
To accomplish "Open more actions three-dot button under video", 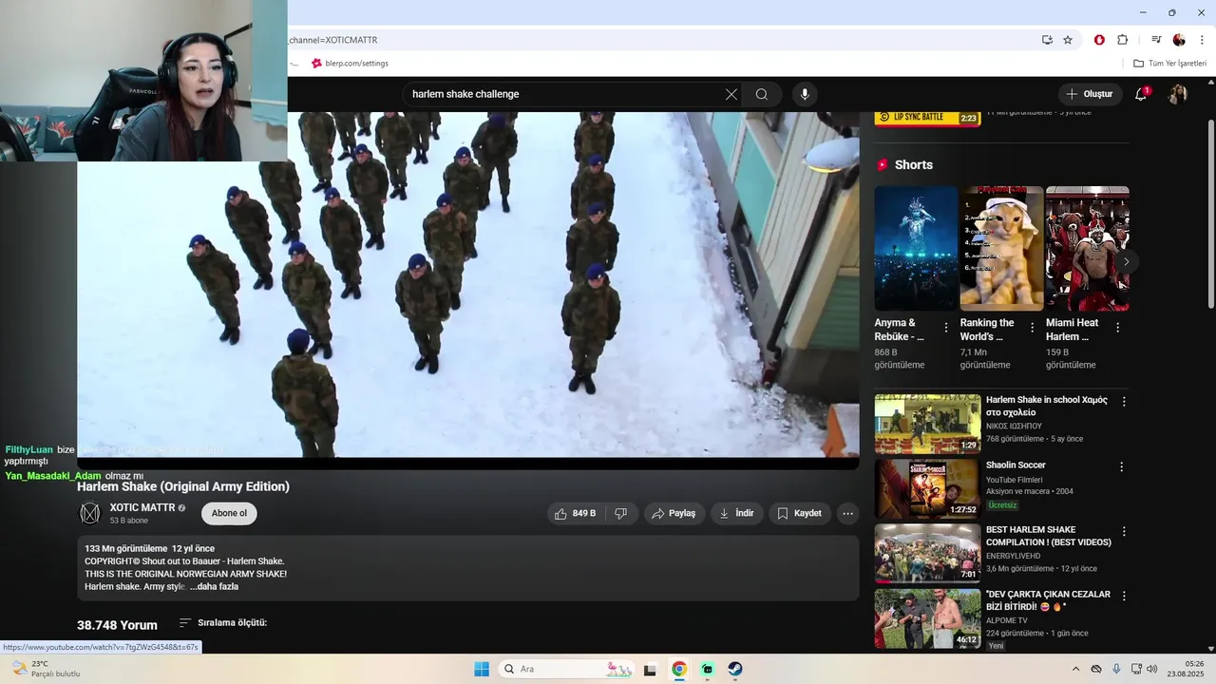I will (x=847, y=513).
